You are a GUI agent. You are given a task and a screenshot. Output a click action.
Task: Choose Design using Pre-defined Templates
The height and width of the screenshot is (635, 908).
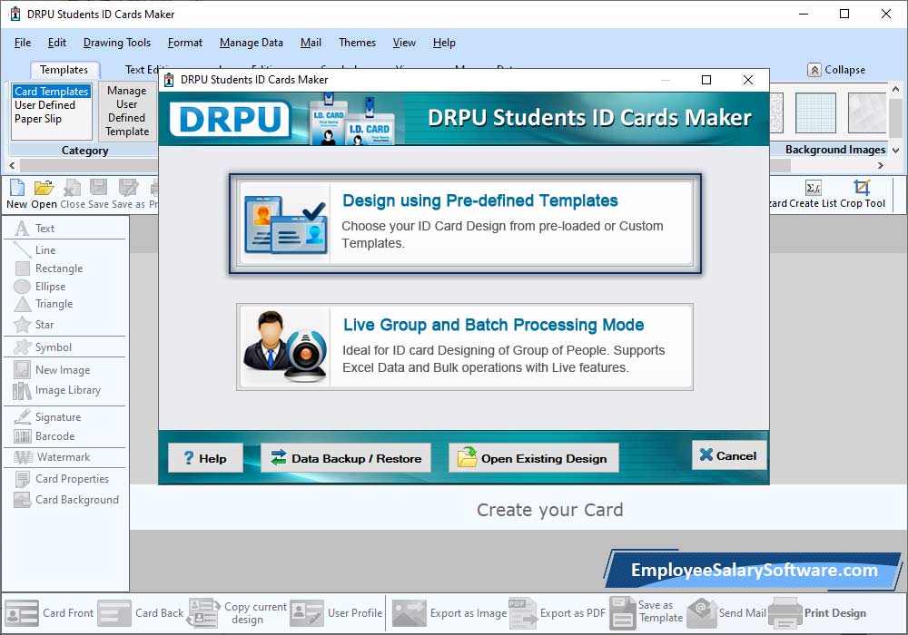point(465,223)
